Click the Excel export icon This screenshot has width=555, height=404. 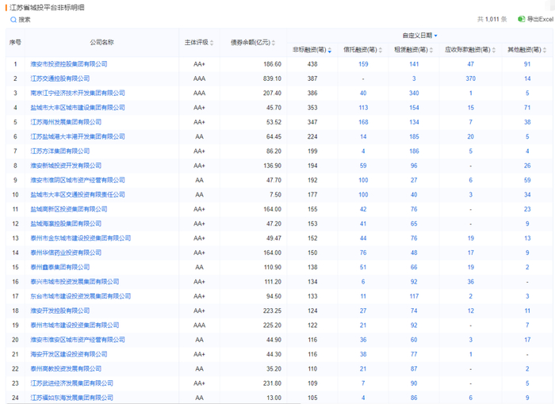pyautogui.click(x=522, y=19)
